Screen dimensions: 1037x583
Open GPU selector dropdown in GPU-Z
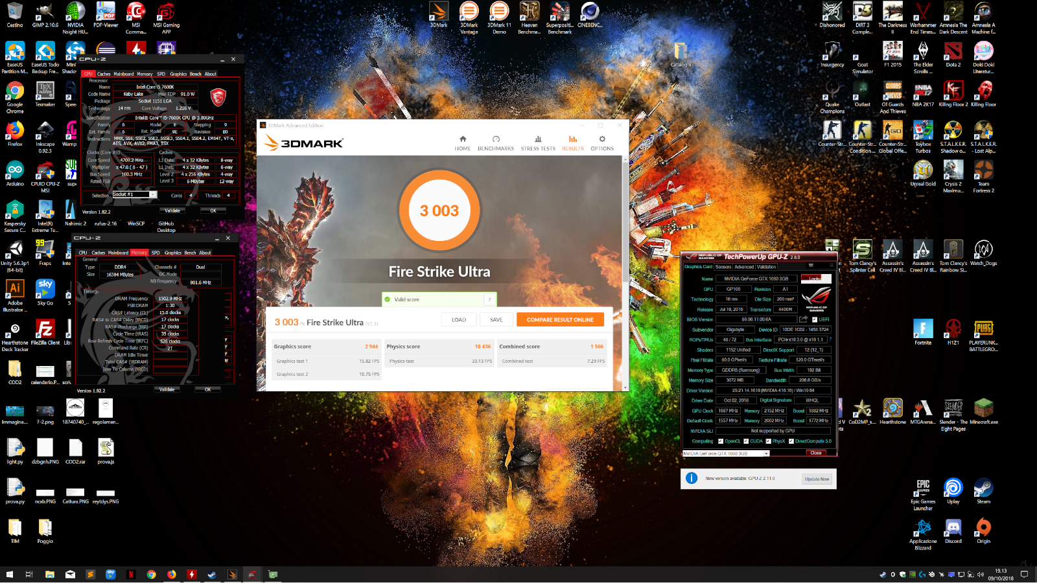(766, 453)
